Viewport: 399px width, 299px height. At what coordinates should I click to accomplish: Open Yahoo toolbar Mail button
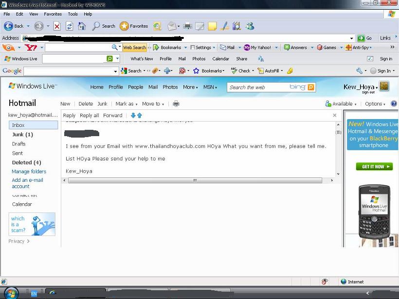(227, 47)
